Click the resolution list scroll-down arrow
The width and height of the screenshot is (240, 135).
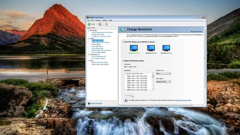[x=153, y=89]
